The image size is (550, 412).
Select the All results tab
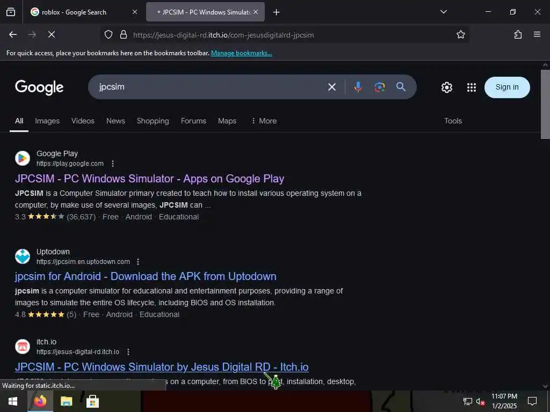pos(19,121)
